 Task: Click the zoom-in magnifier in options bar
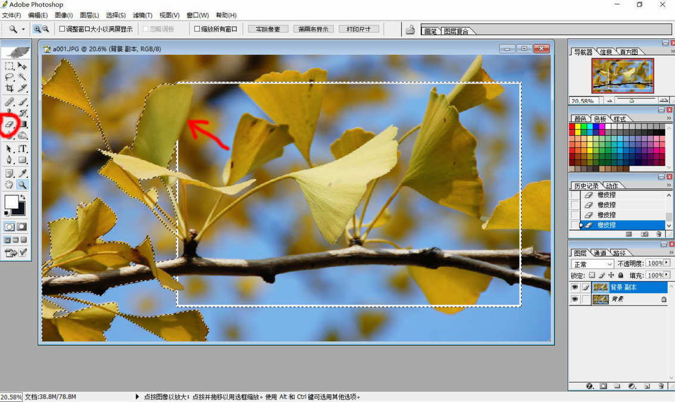37,29
